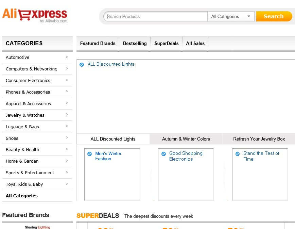Open the Stand the Test of Time link

[261, 156]
